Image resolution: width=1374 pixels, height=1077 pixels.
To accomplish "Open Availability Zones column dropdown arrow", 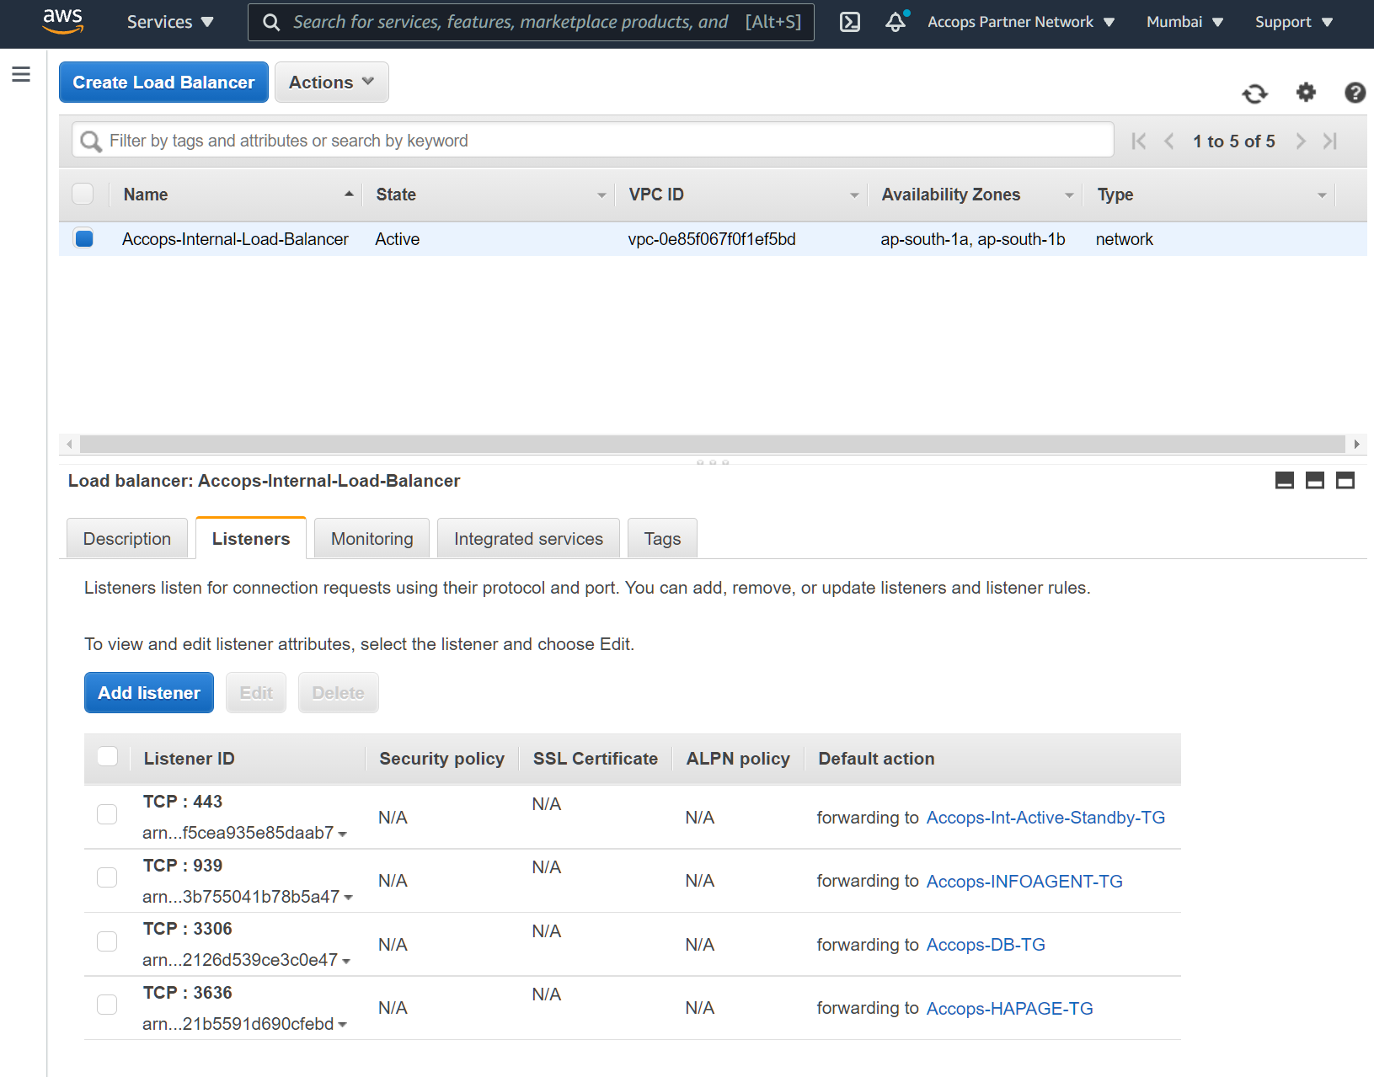I will [x=1069, y=195].
